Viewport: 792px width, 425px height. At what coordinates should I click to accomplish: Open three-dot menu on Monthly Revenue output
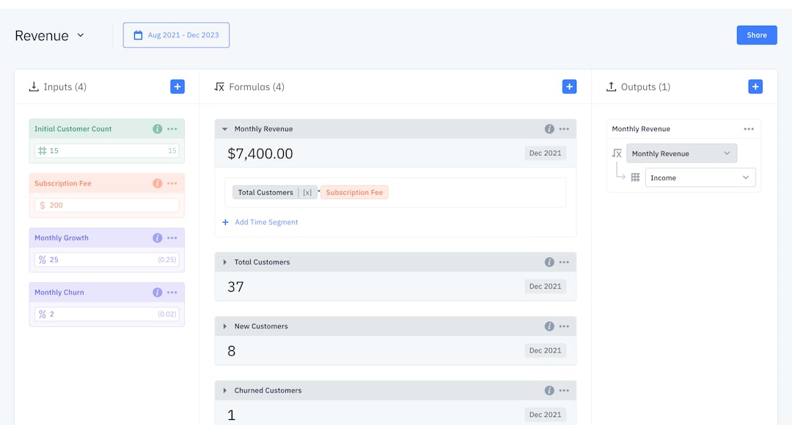[x=748, y=129]
